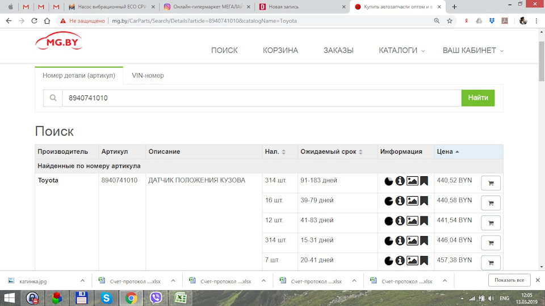This screenshot has width=545, height=306.
Task: Open the statistics pie icon for 441,54 BYN row
Action: pos(388,221)
